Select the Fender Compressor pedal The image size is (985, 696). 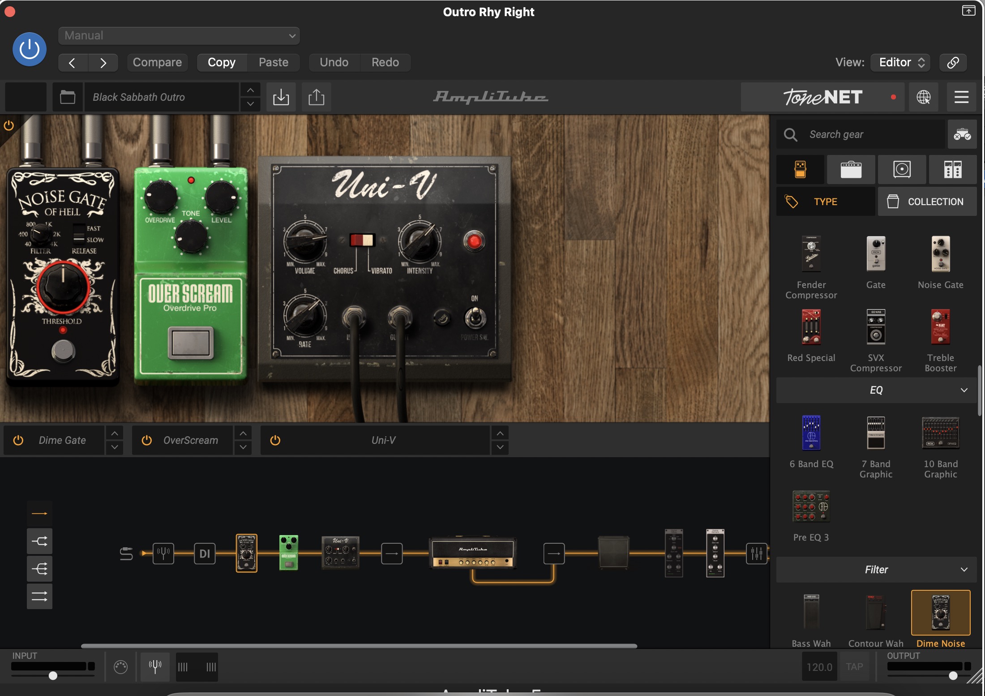[811, 267]
